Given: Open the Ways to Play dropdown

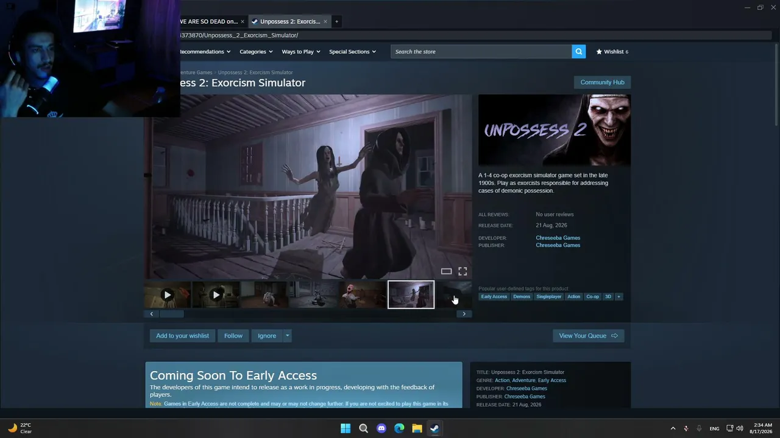Looking at the screenshot, I should (x=301, y=52).
